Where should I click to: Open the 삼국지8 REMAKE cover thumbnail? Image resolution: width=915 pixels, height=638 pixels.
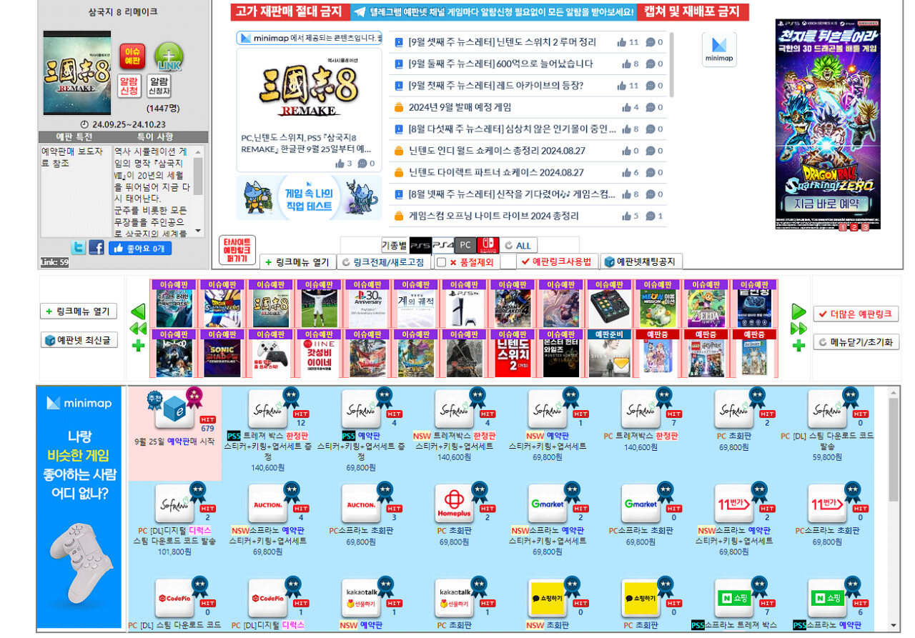[77, 72]
